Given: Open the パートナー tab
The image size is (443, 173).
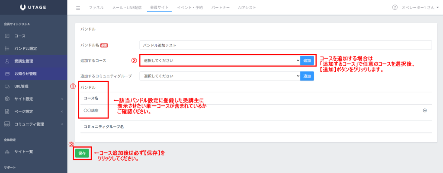Looking at the screenshot, I should coord(220,8).
